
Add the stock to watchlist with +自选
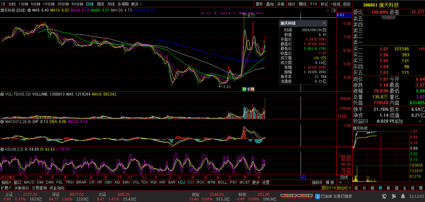click(x=335, y=4)
